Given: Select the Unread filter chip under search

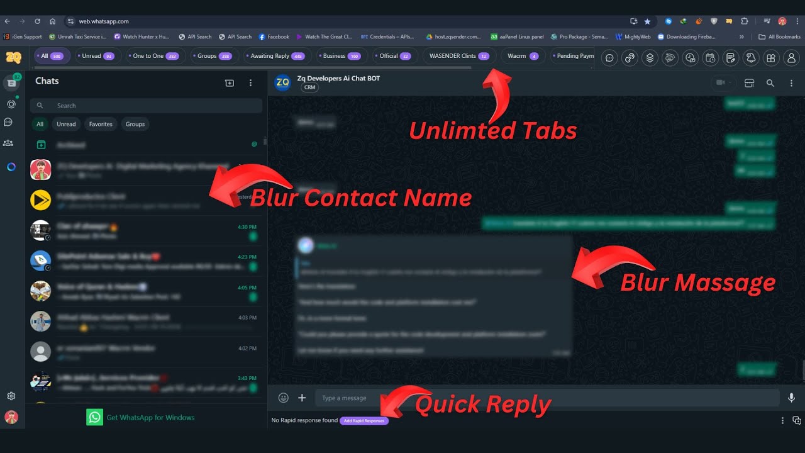Looking at the screenshot, I should tap(66, 124).
